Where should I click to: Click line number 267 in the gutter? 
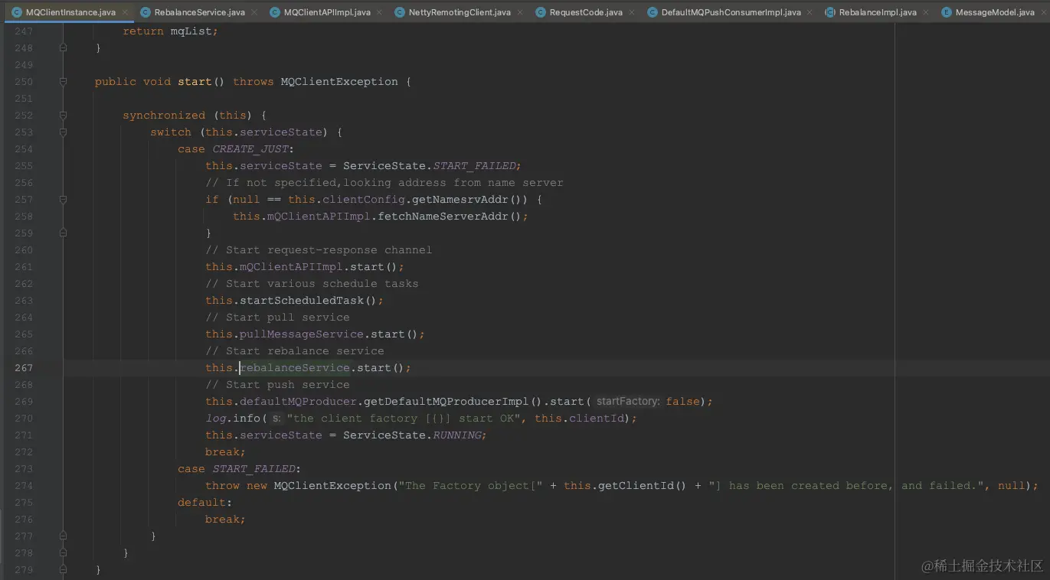[24, 368]
